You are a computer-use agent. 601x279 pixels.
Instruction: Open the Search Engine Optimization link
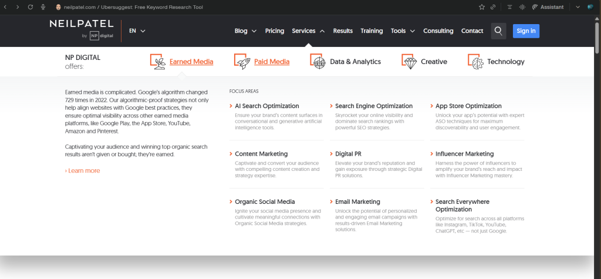coord(374,106)
